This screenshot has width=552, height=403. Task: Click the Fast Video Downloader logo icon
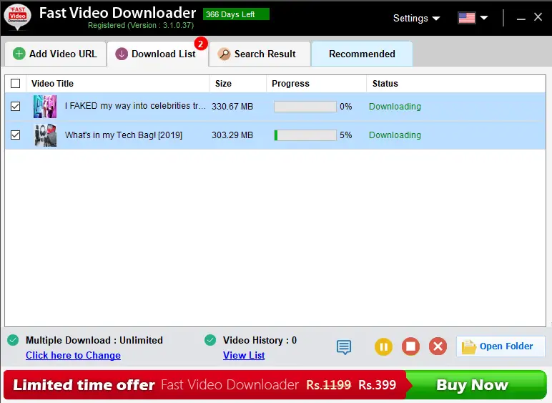(18, 16)
